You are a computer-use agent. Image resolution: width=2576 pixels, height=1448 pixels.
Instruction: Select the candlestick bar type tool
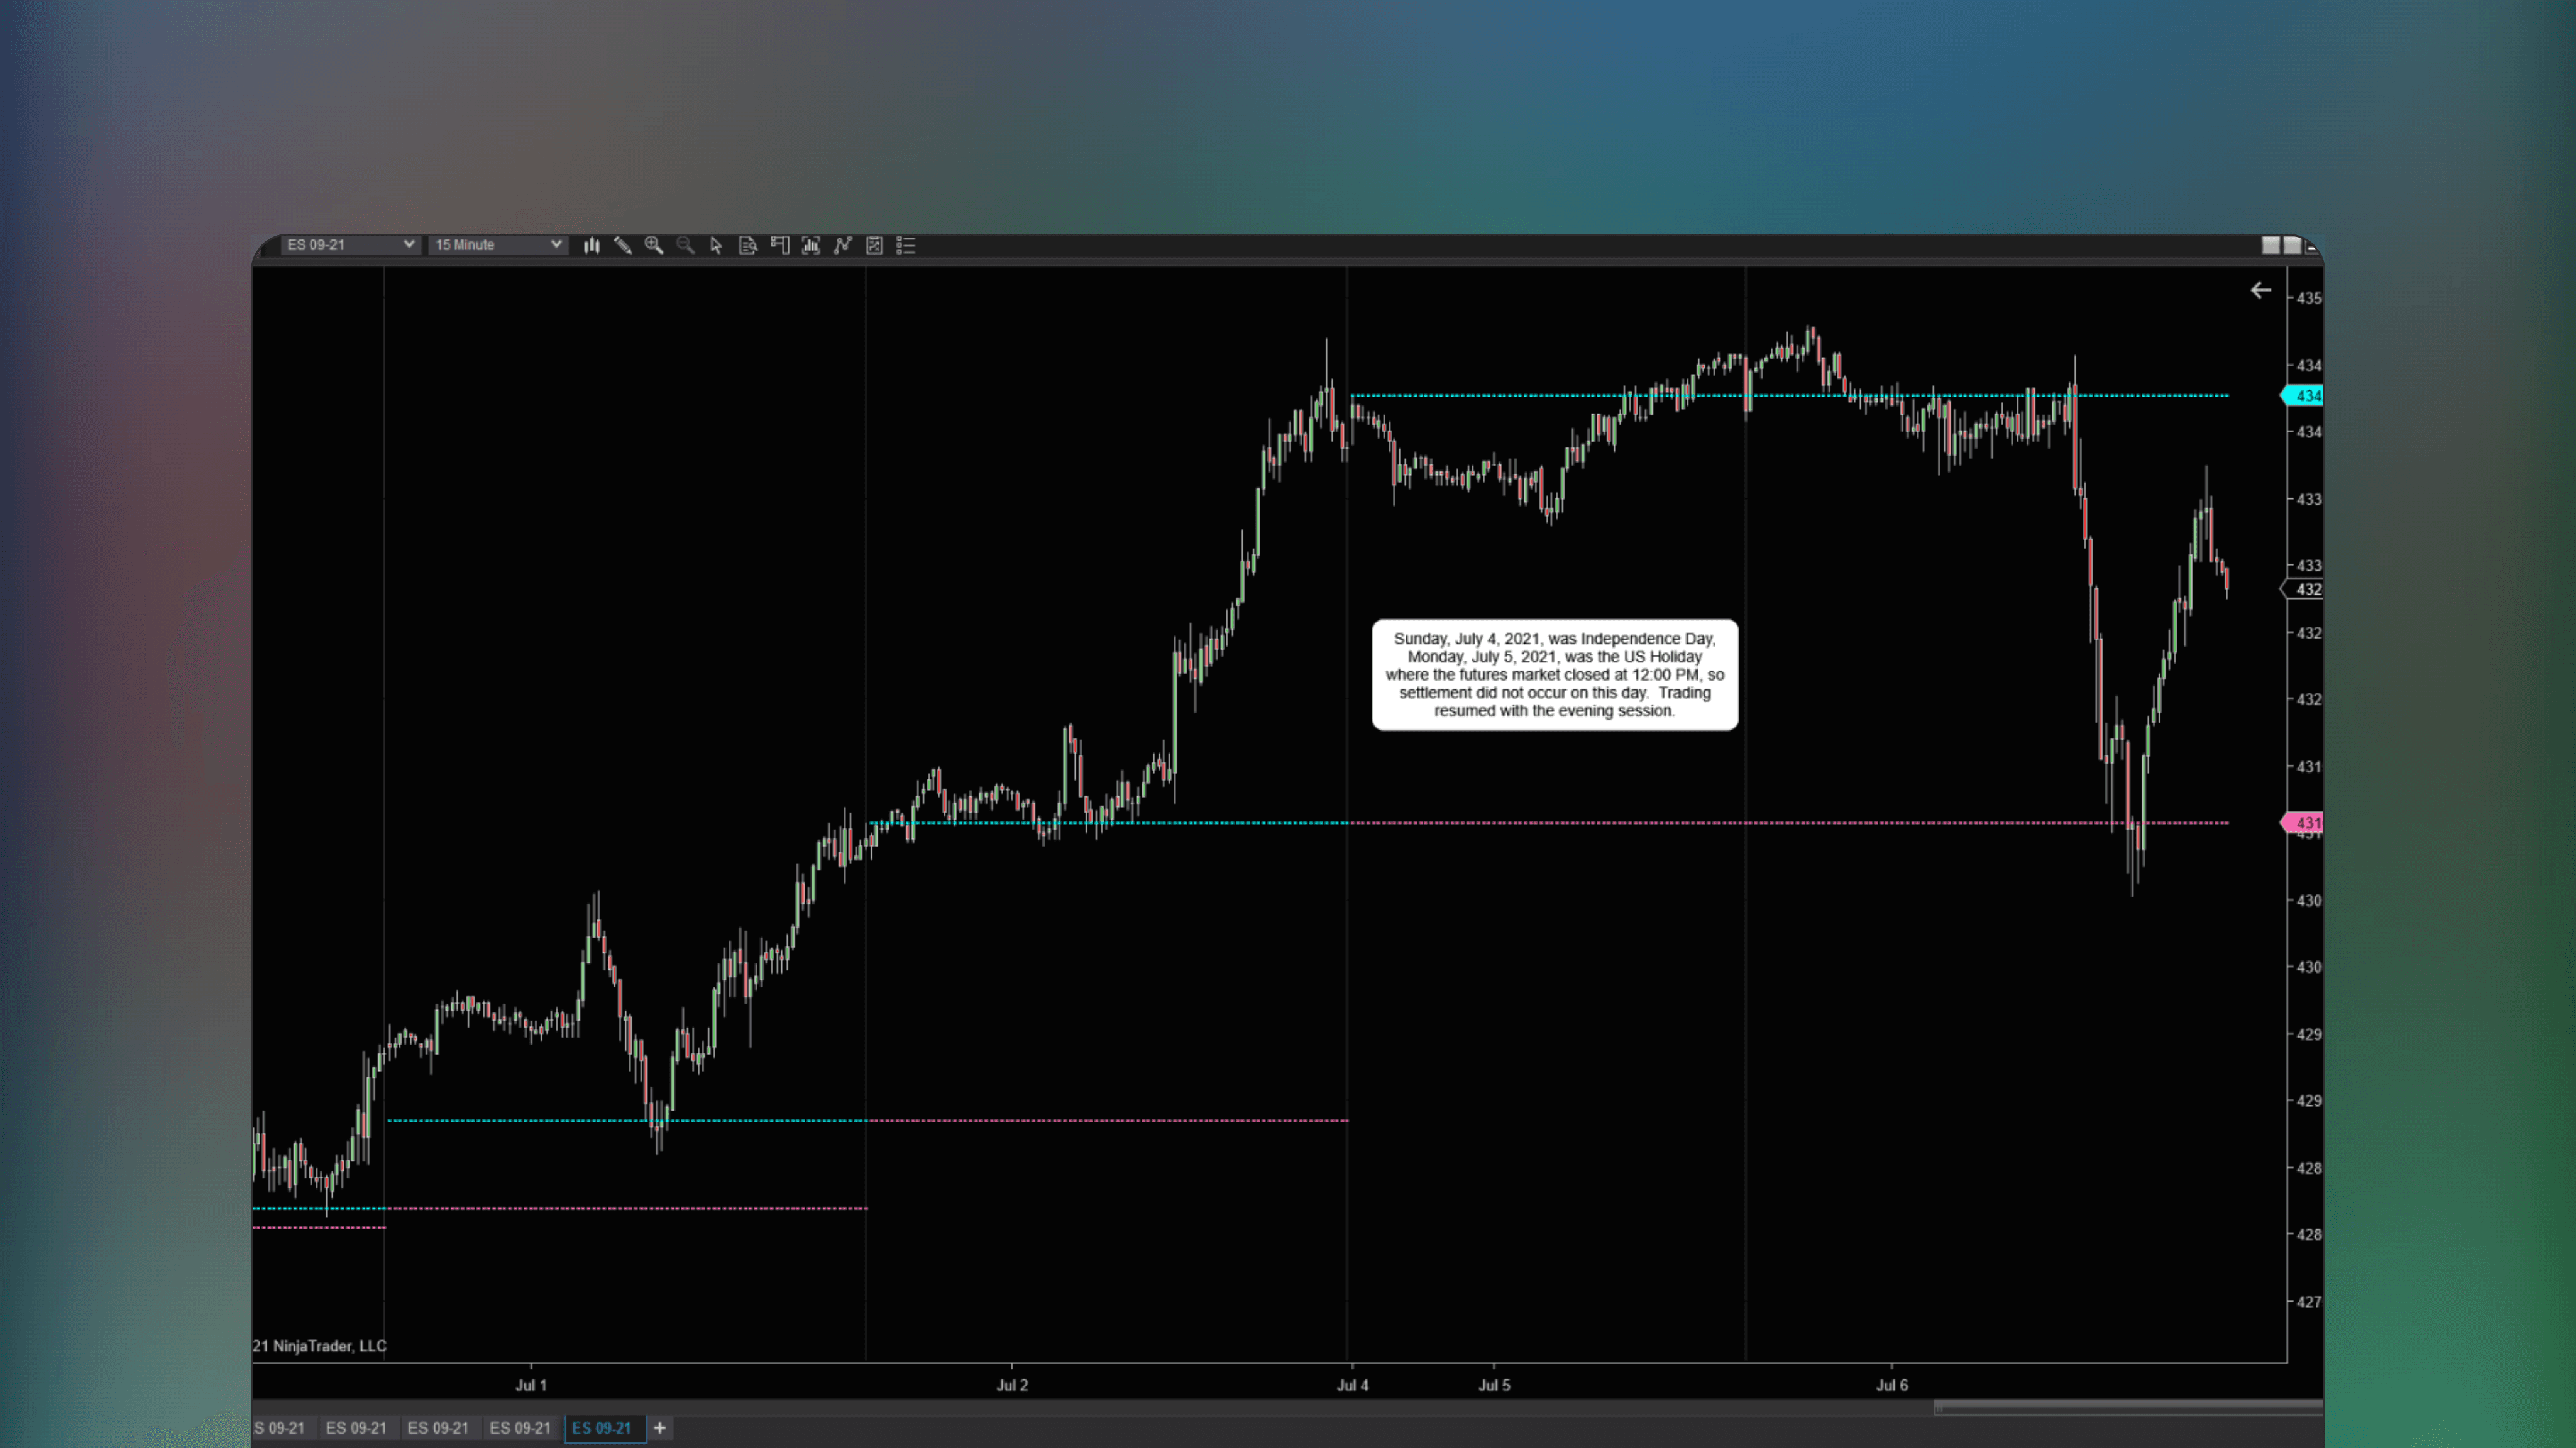click(x=592, y=245)
